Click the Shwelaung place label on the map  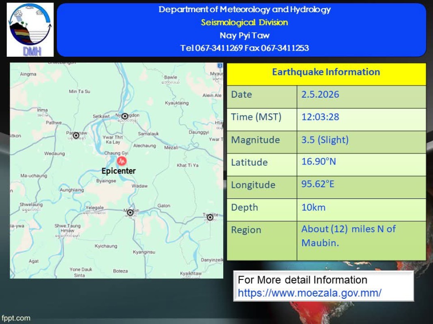[x=31, y=205]
